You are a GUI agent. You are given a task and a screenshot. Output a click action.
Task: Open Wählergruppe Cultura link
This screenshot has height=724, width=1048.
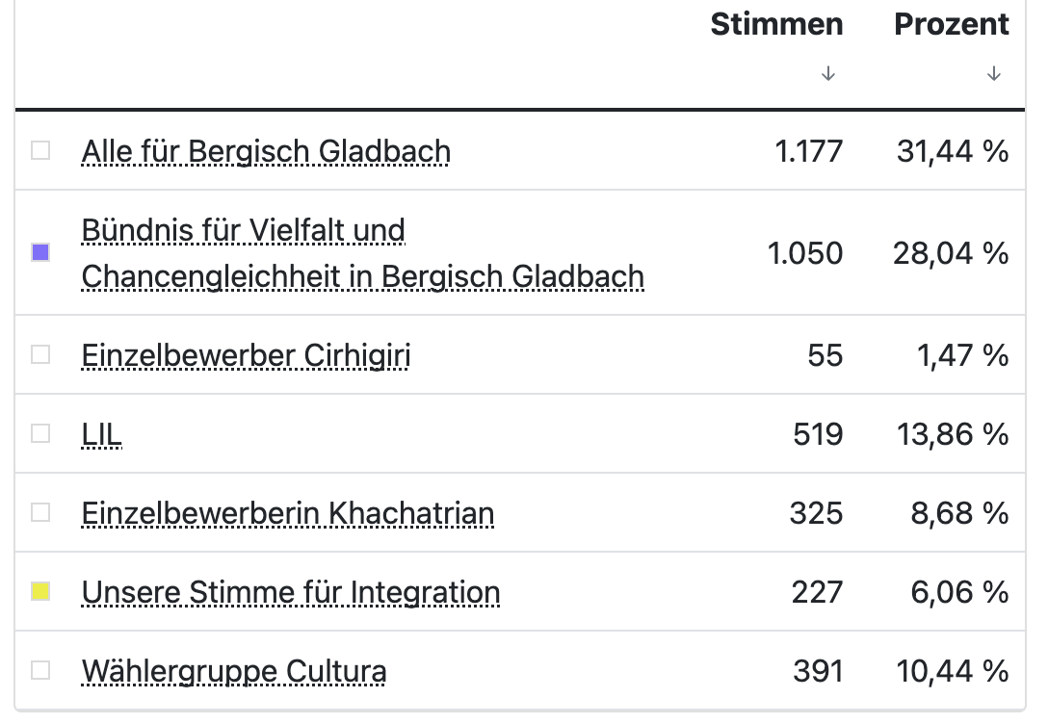pyautogui.click(x=234, y=671)
